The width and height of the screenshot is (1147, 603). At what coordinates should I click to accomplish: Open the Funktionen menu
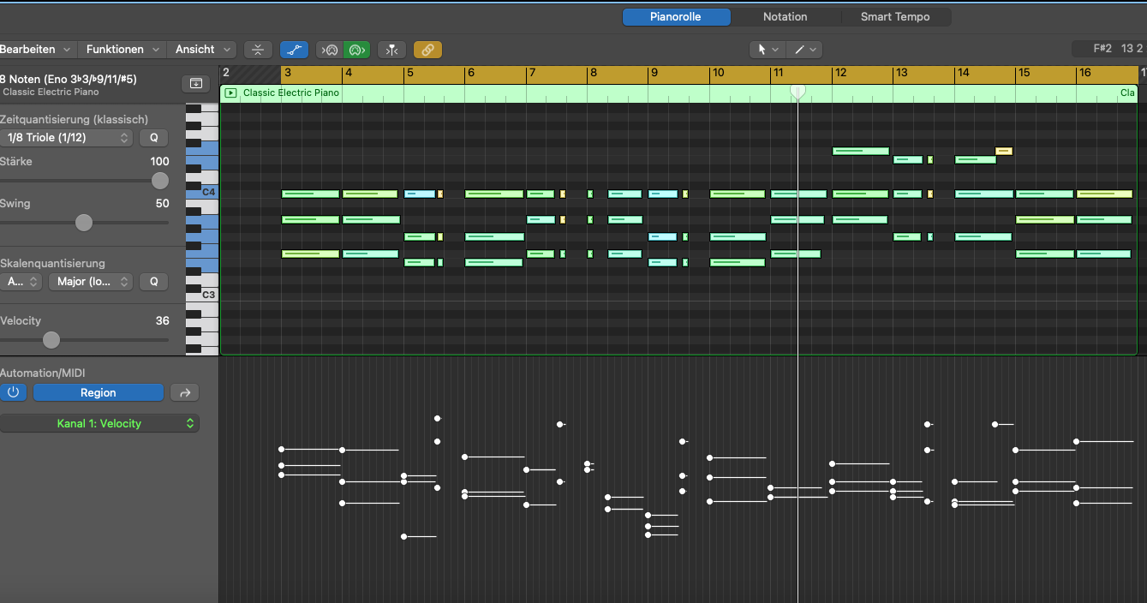(x=122, y=50)
